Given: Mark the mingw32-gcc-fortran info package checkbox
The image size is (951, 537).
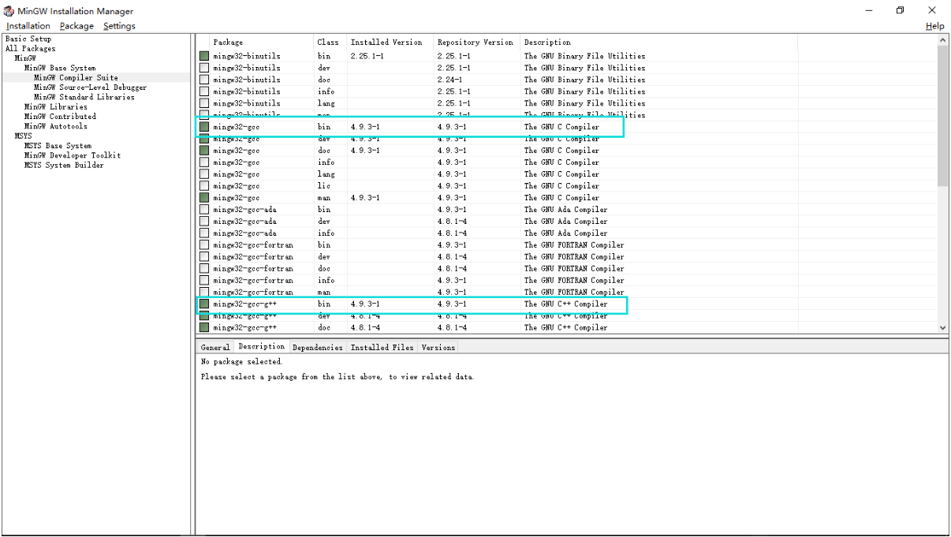Looking at the screenshot, I should (204, 281).
